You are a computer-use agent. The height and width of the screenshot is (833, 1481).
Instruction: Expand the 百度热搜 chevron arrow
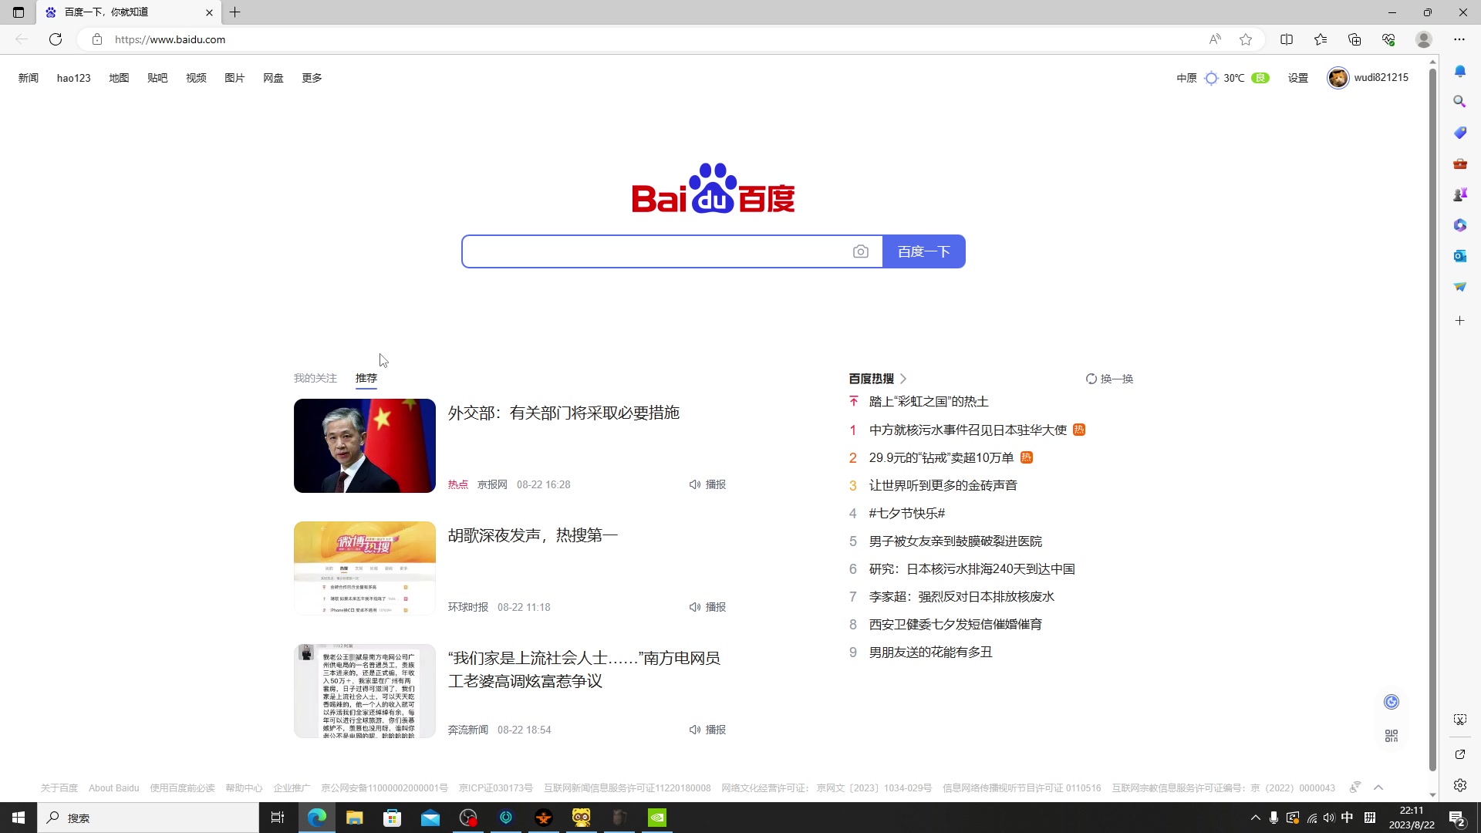point(903,379)
